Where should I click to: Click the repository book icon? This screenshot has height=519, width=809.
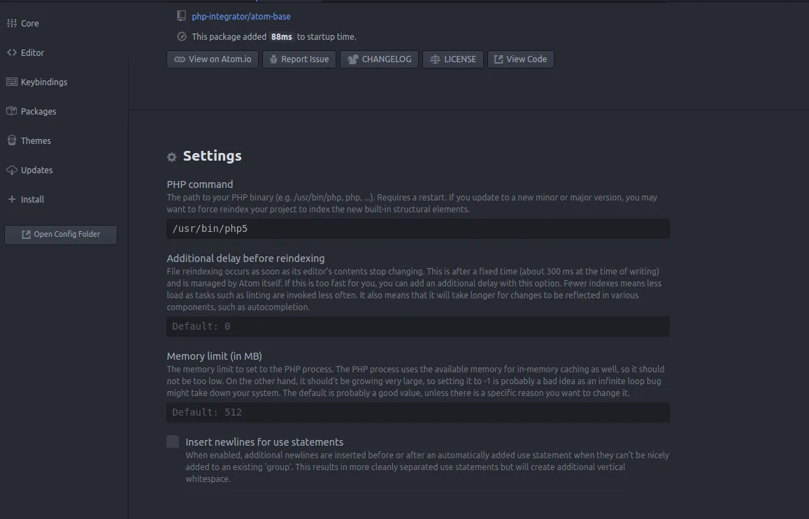tap(182, 16)
